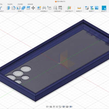Select the S23 Ultra*(1) document tab
This screenshot has height=109, width=109.
point(60,1)
